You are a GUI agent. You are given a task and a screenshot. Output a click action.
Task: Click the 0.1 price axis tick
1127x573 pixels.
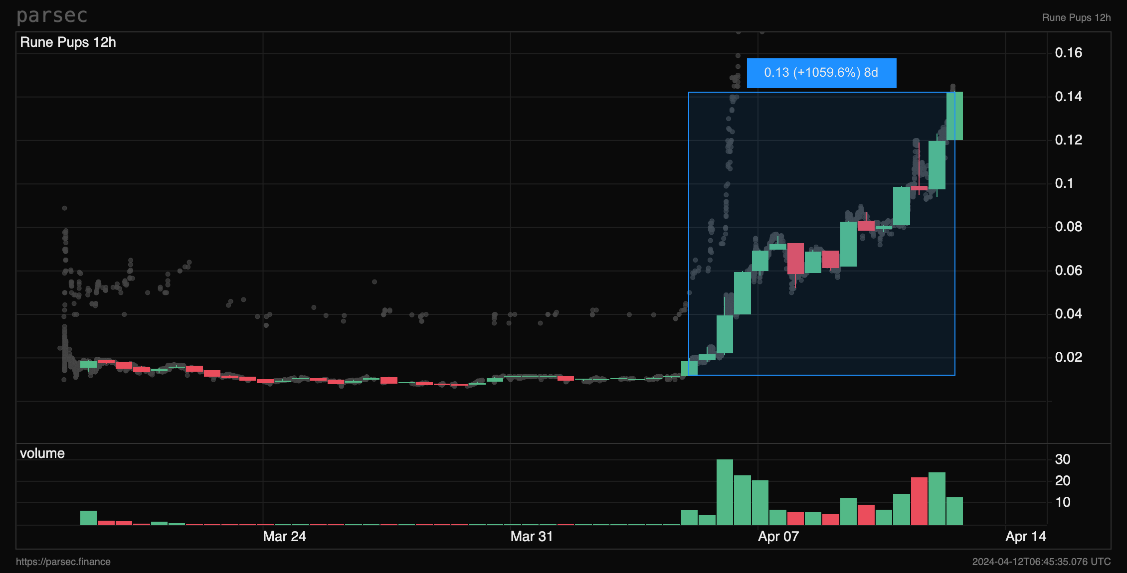tap(1064, 183)
